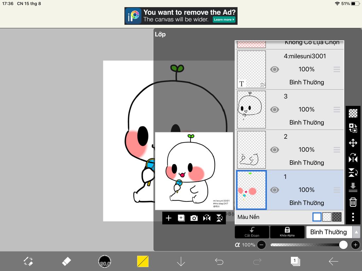Select white background color swatch
Viewport: 362px width, 271px height.
(317, 217)
